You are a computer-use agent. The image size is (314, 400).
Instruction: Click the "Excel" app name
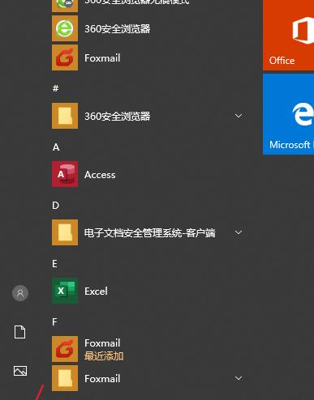pos(96,291)
